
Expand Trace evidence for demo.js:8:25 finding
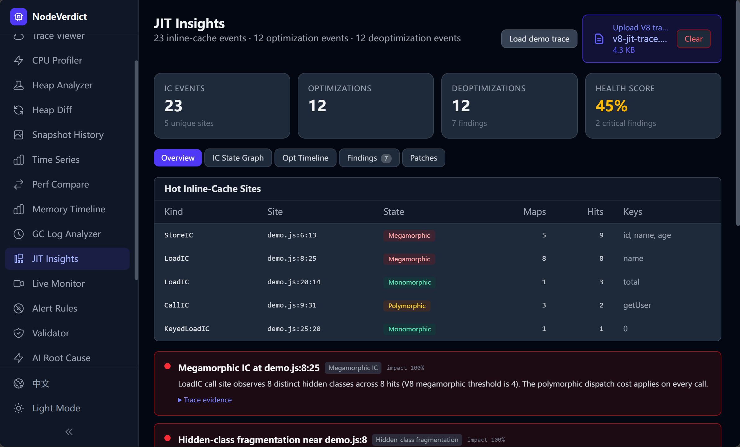point(205,400)
